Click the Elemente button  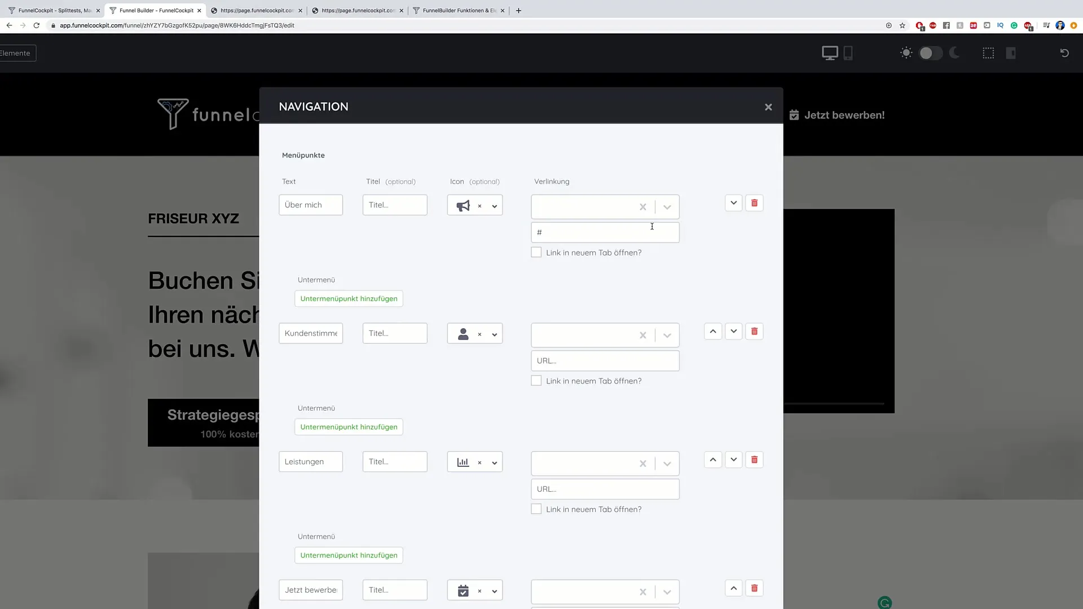pyautogui.click(x=17, y=53)
